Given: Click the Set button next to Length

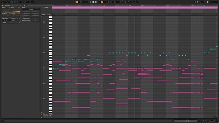Looking at the screenshot, I should tap(18, 14).
